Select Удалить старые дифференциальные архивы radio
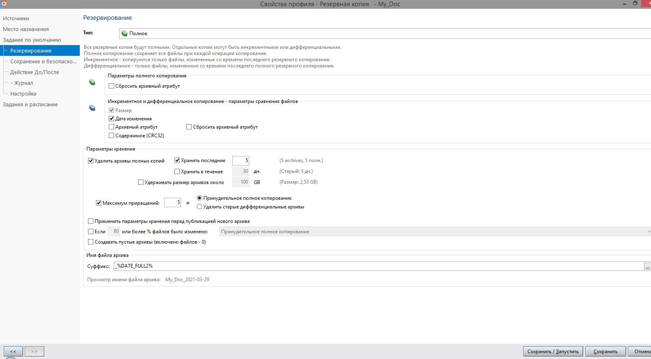Image resolution: width=651 pixels, height=359 pixels. tap(200, 207)
